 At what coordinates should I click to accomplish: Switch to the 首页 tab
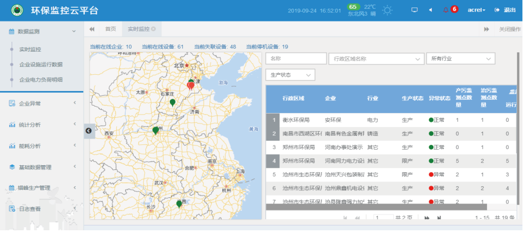[110, 29]
